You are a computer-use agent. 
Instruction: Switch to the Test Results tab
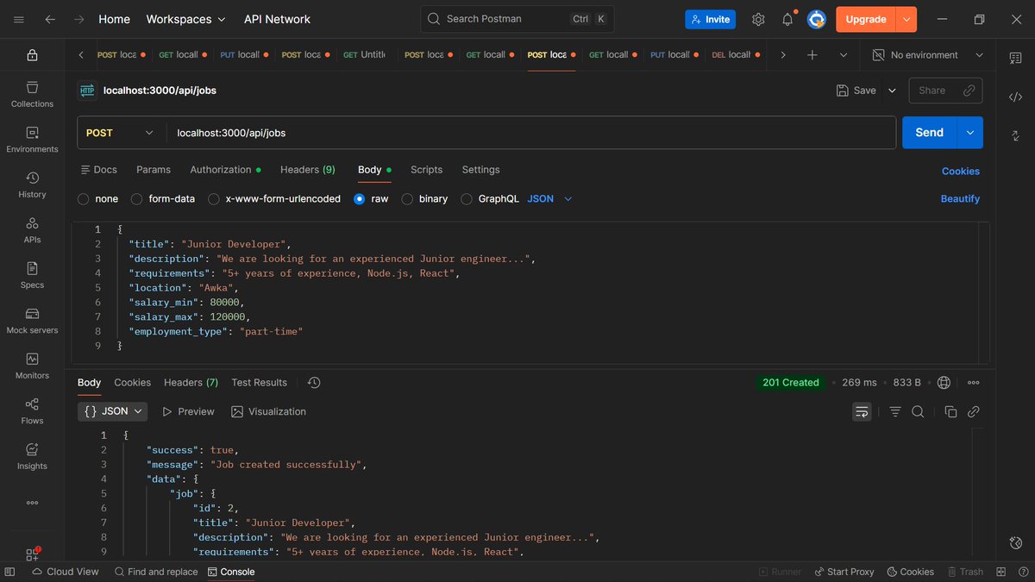click(259, 383)
